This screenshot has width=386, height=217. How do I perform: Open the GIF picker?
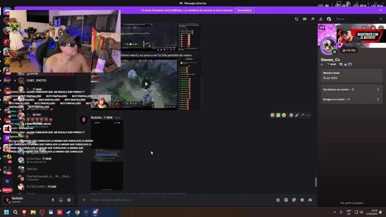pos(286,200)
